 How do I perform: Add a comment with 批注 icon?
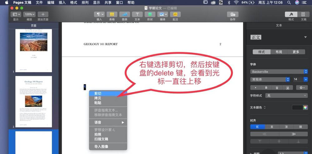click(175, 14)
